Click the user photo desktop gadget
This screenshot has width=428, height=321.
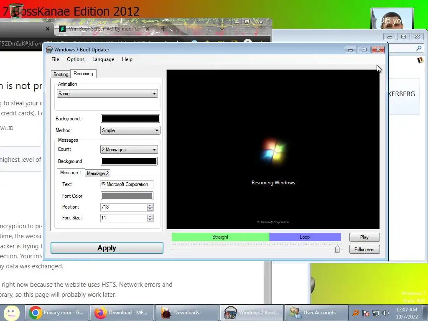coord(392,18)
